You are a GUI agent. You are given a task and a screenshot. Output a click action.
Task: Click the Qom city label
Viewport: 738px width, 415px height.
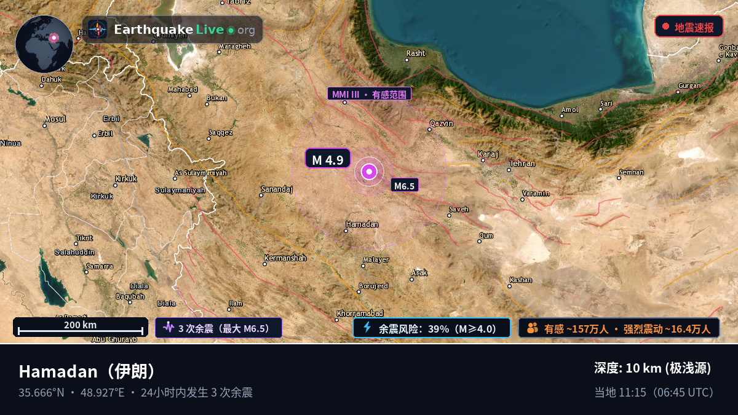[x=486, y=235]
